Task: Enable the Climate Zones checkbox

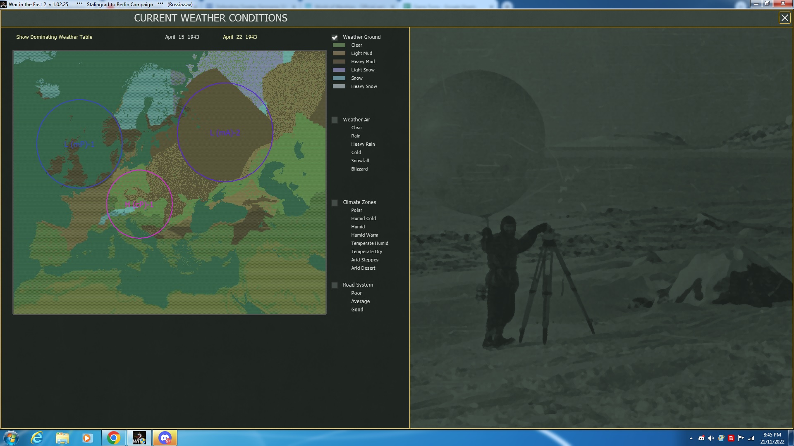Action: [335, 203]
